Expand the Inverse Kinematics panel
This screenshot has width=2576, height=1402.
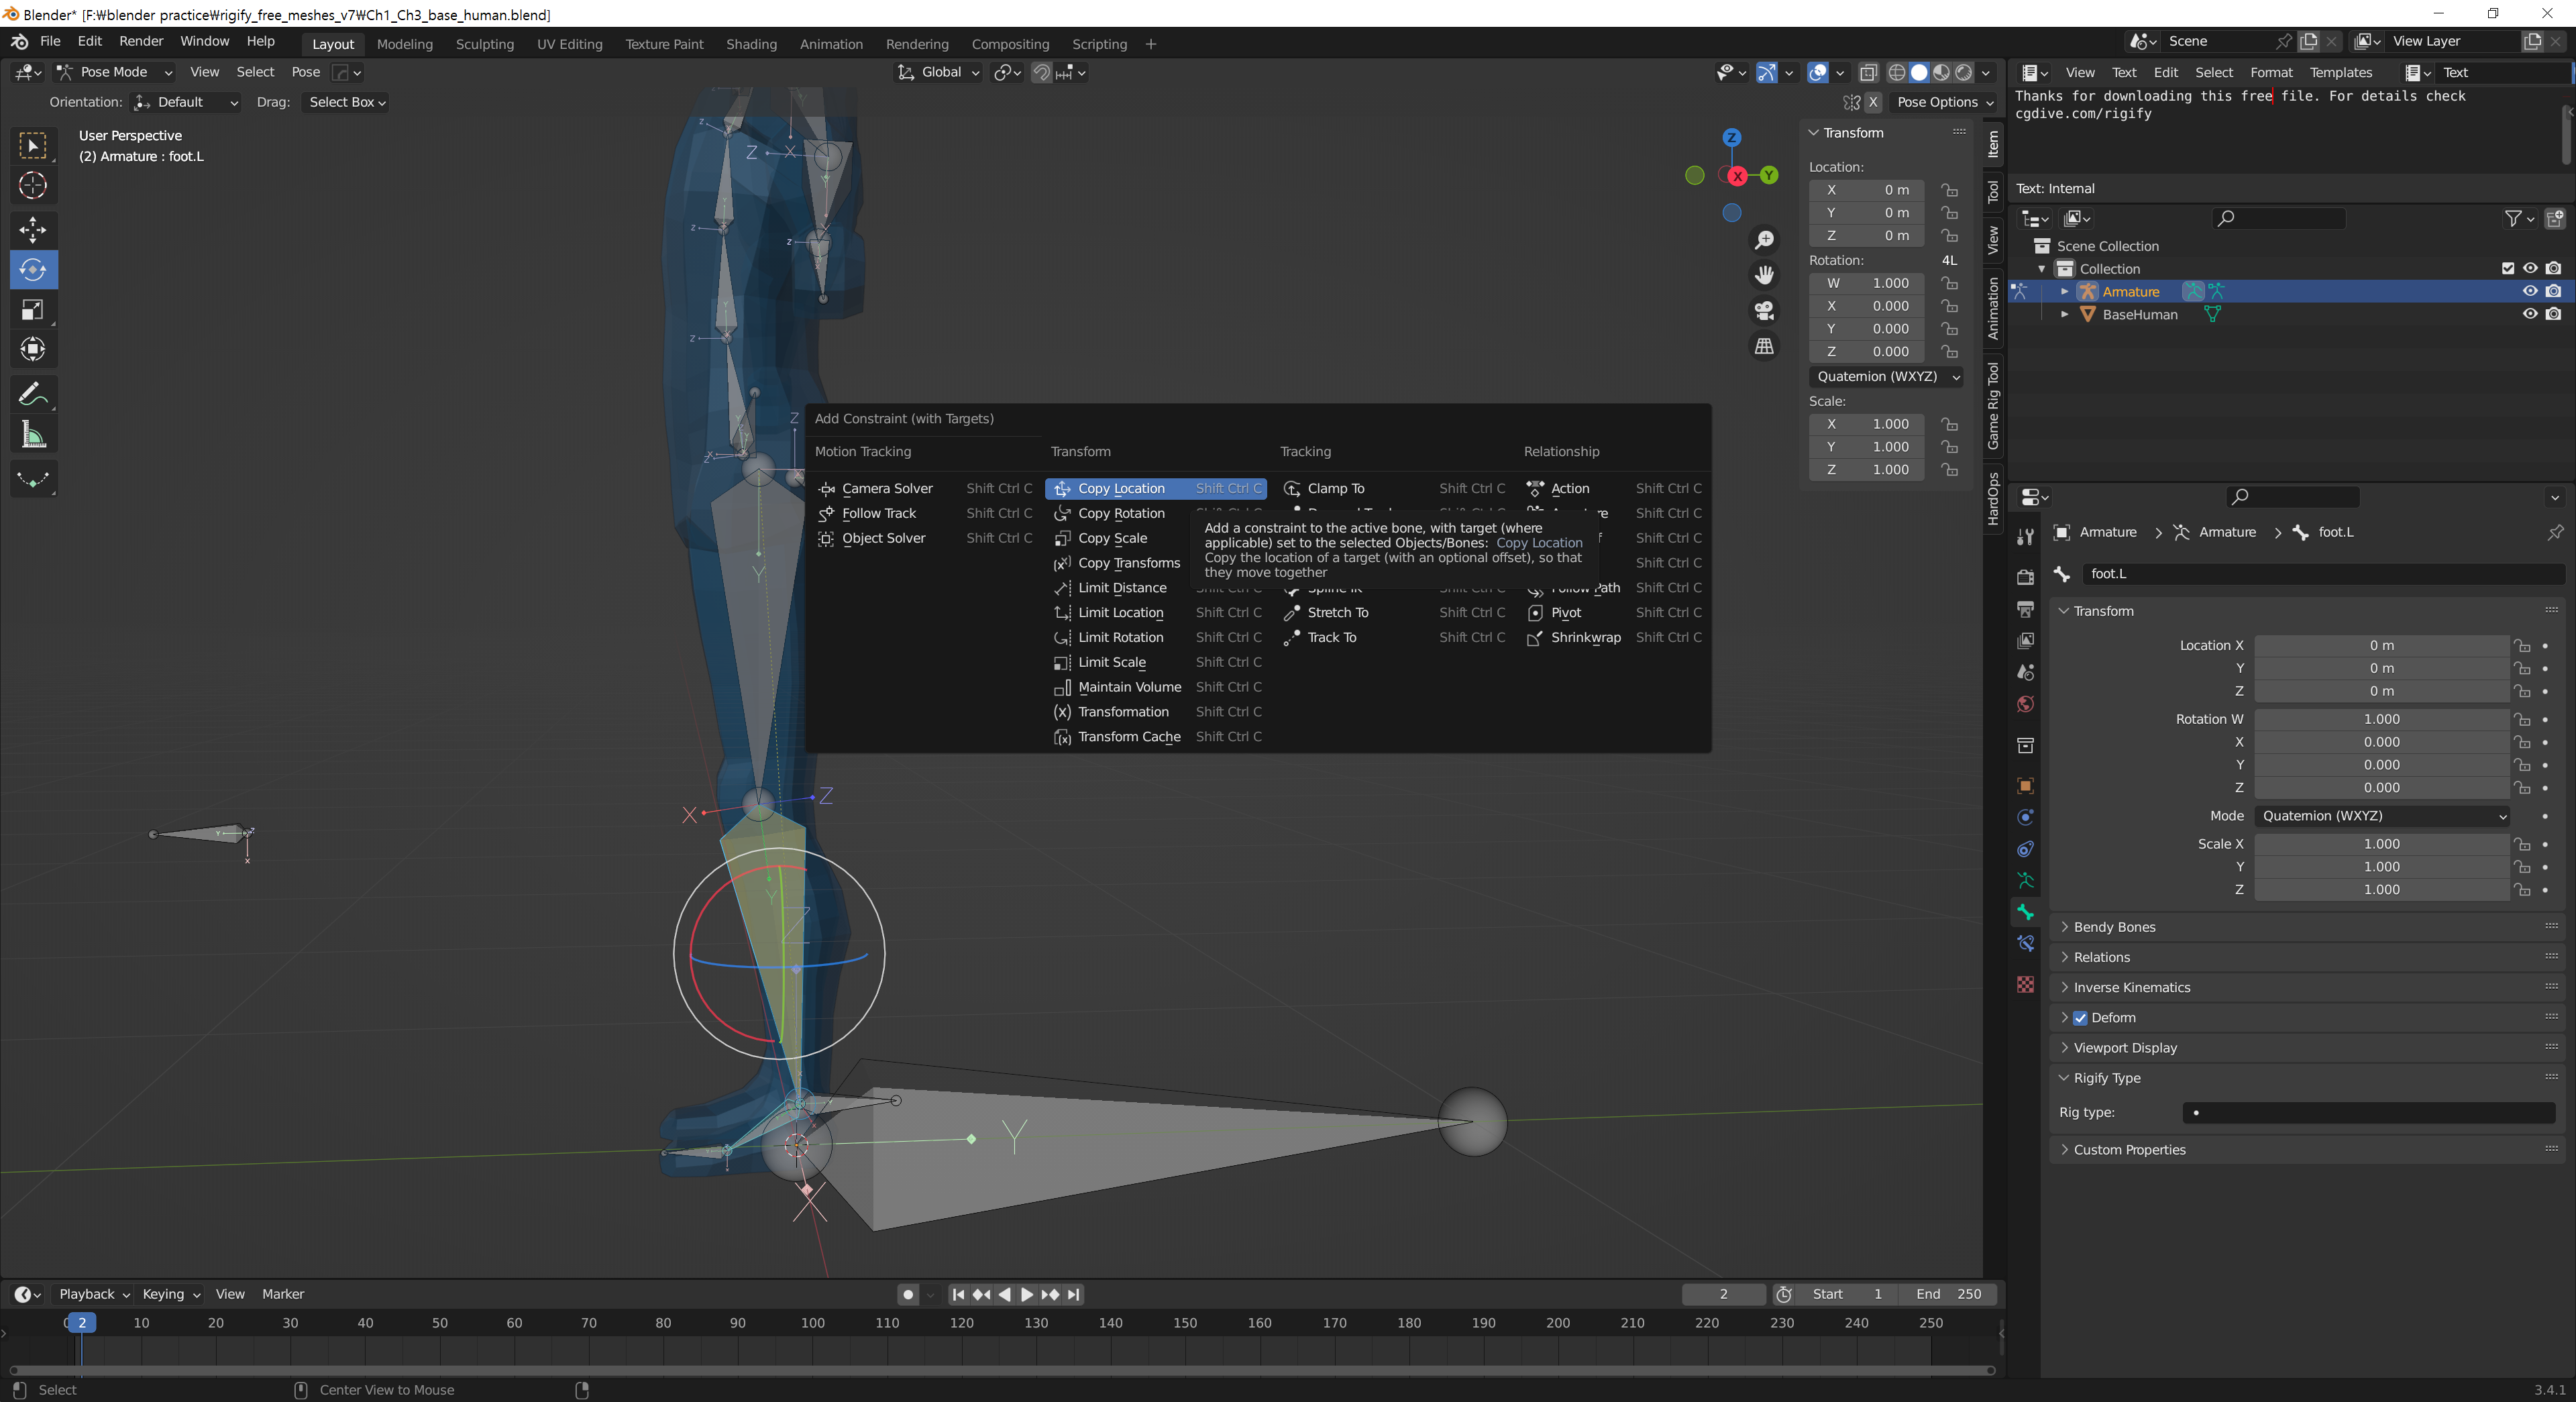click(2131, 987)
